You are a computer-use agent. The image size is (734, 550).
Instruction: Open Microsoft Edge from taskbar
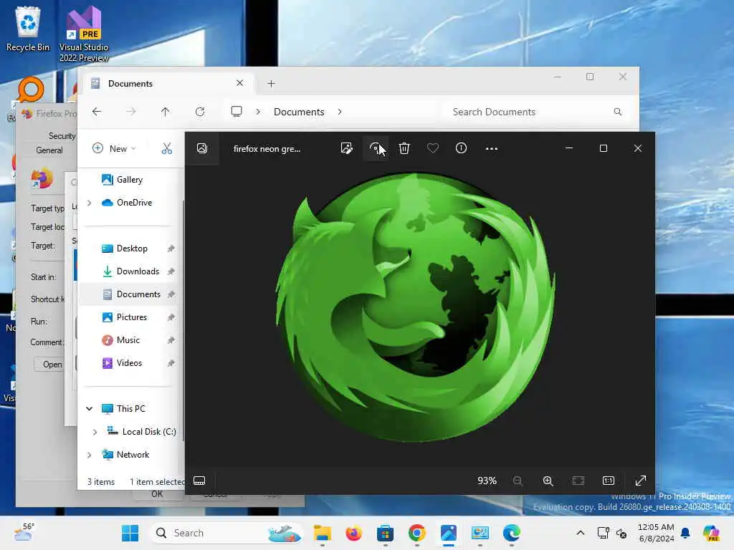[x=512, y=533]
